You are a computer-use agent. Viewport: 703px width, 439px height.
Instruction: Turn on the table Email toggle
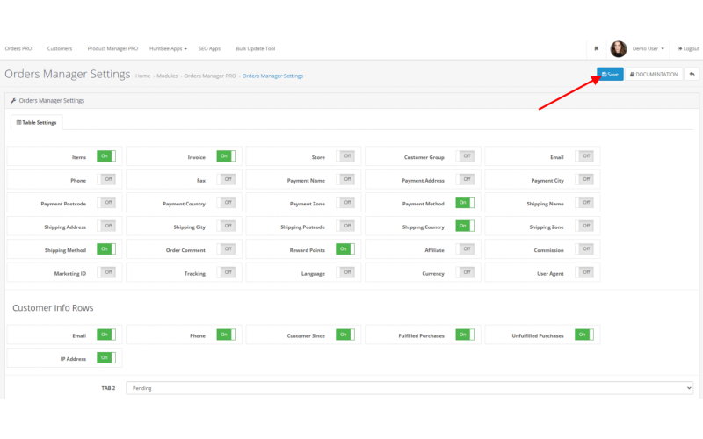(584, 156)
